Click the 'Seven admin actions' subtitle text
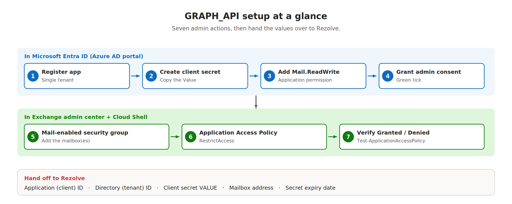Viewport: 512px width, 204px height. click(256, 29)
